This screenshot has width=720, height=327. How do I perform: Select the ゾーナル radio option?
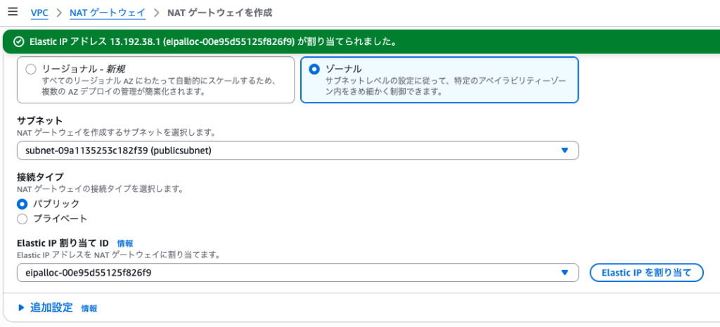(x=314, y=70)
